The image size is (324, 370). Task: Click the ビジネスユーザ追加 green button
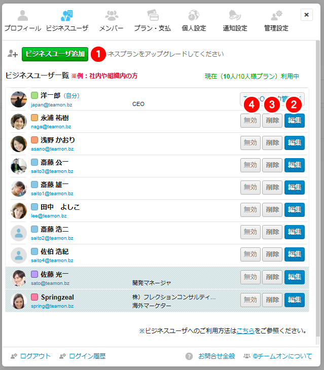(x=55, y=54)
